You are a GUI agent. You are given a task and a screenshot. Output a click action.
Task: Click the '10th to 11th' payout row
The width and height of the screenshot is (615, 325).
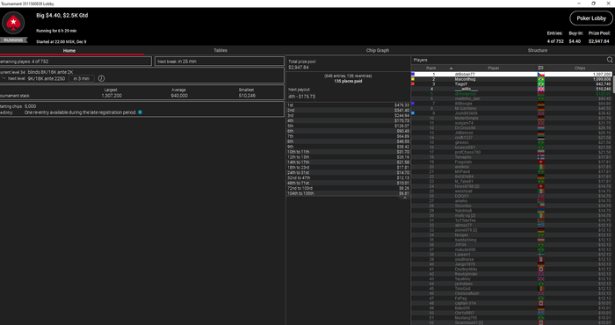[348, 152]
